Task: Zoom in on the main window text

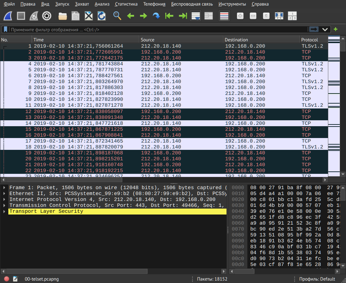Action: coord(240,16)
